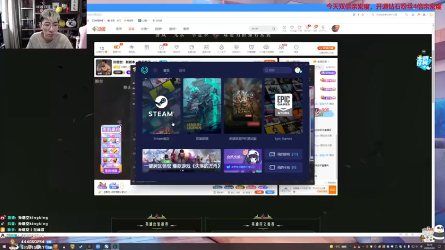Open the Douyu account avatar
This screenshot has height=250, width=445.
[x=335, y=28]
